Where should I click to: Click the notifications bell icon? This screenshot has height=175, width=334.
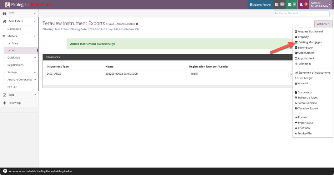301,5
